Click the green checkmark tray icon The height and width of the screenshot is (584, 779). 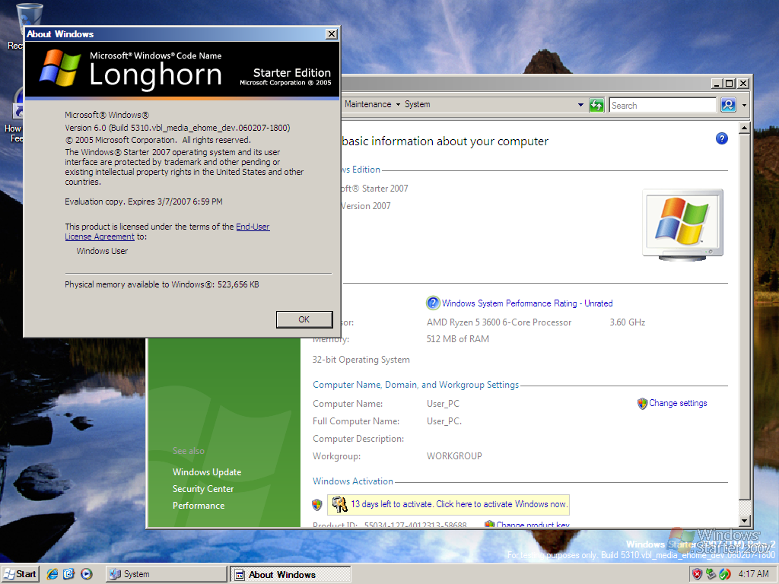coord(725,575)
